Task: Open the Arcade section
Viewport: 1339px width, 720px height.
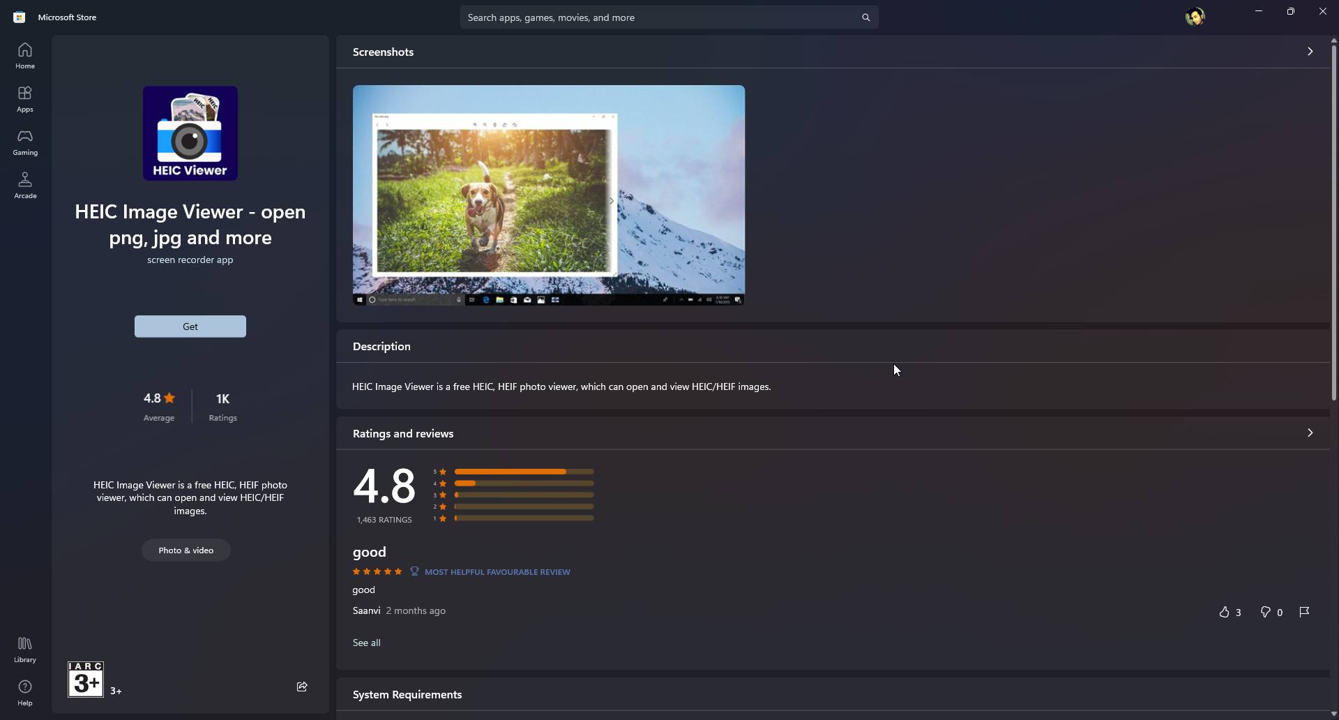Action: [25, 186]
